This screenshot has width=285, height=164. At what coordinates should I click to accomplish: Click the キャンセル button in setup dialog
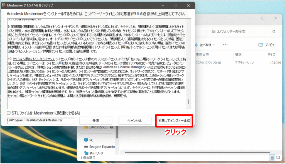135,121
